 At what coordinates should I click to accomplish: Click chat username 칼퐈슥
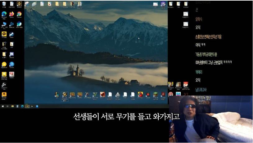[199, 19]
